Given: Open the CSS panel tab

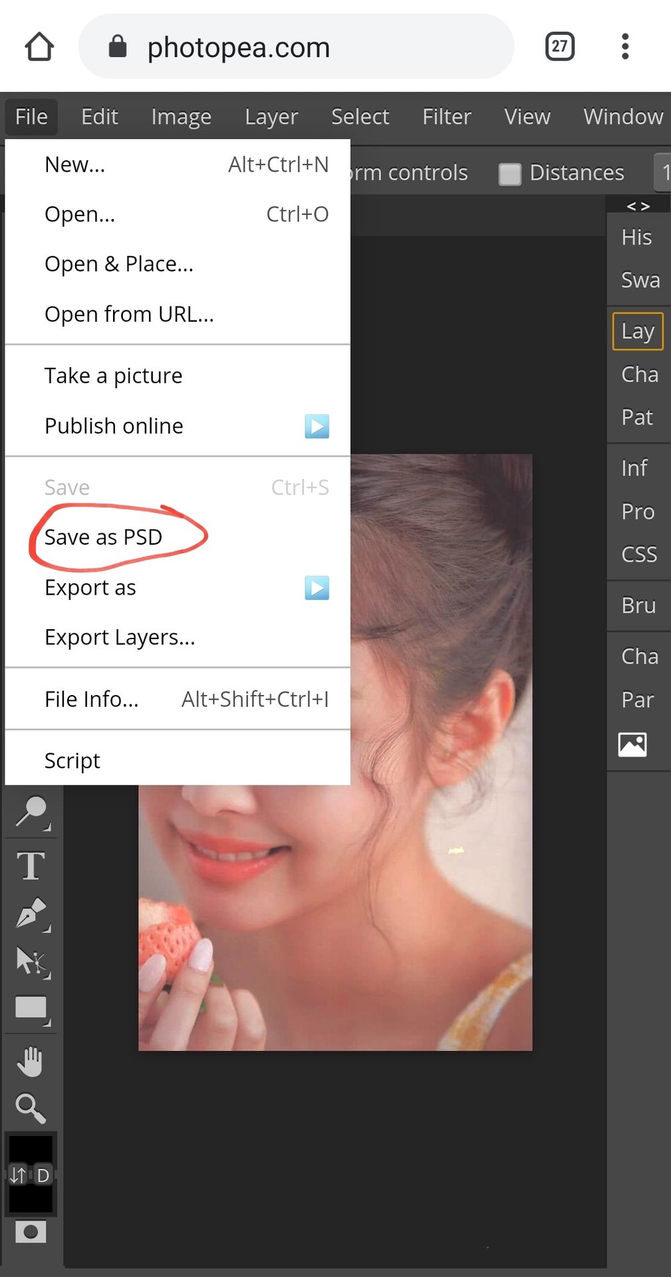Looking at the screenshot, I should click(639, 554).
